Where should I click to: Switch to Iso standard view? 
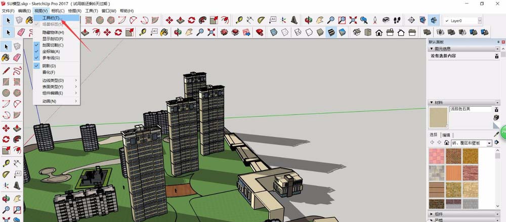coord(357,32)
